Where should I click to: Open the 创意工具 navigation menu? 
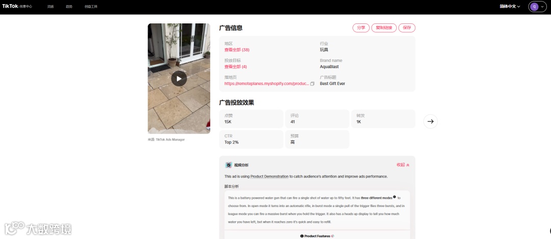point(91,7)
